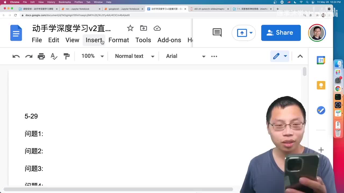
Task: Check the cloud document status icon
Action: tap(157, 28)
